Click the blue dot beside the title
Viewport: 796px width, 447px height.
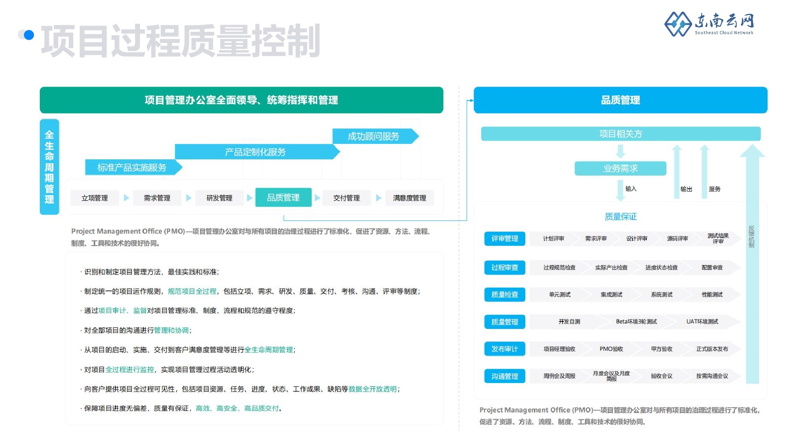click(29, 35)
